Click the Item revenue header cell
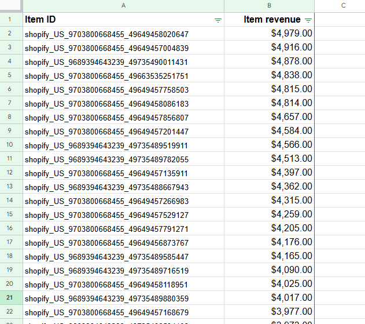365x324 pixels. tap(269, 20)
